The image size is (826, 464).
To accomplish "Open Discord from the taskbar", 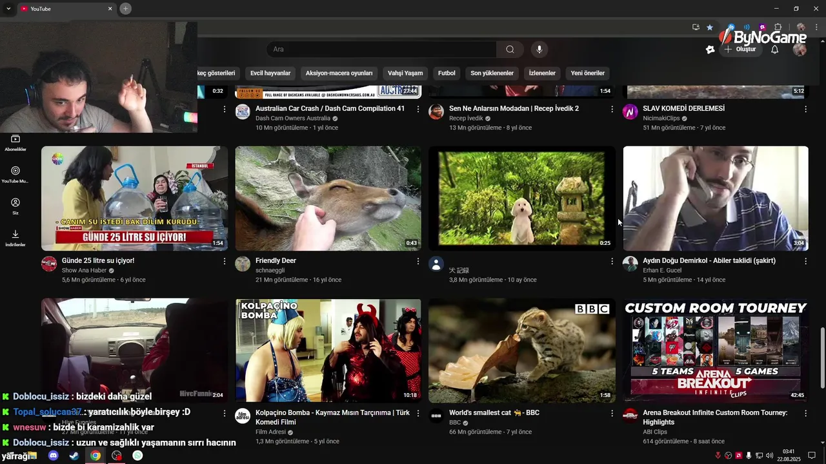I will pyautogui.click(x=54, y=456).
